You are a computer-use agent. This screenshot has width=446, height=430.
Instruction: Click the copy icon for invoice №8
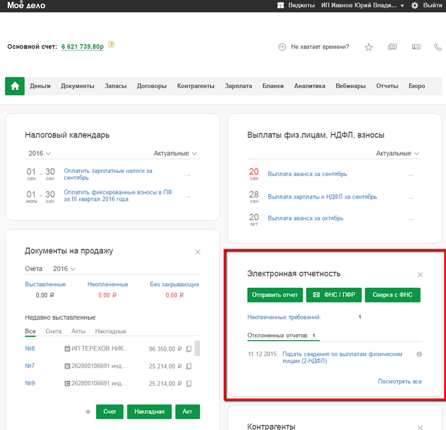coord(189,349)
